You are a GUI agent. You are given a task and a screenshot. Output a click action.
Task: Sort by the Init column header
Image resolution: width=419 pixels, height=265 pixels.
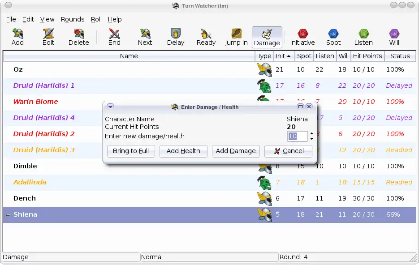click(284, 56)
